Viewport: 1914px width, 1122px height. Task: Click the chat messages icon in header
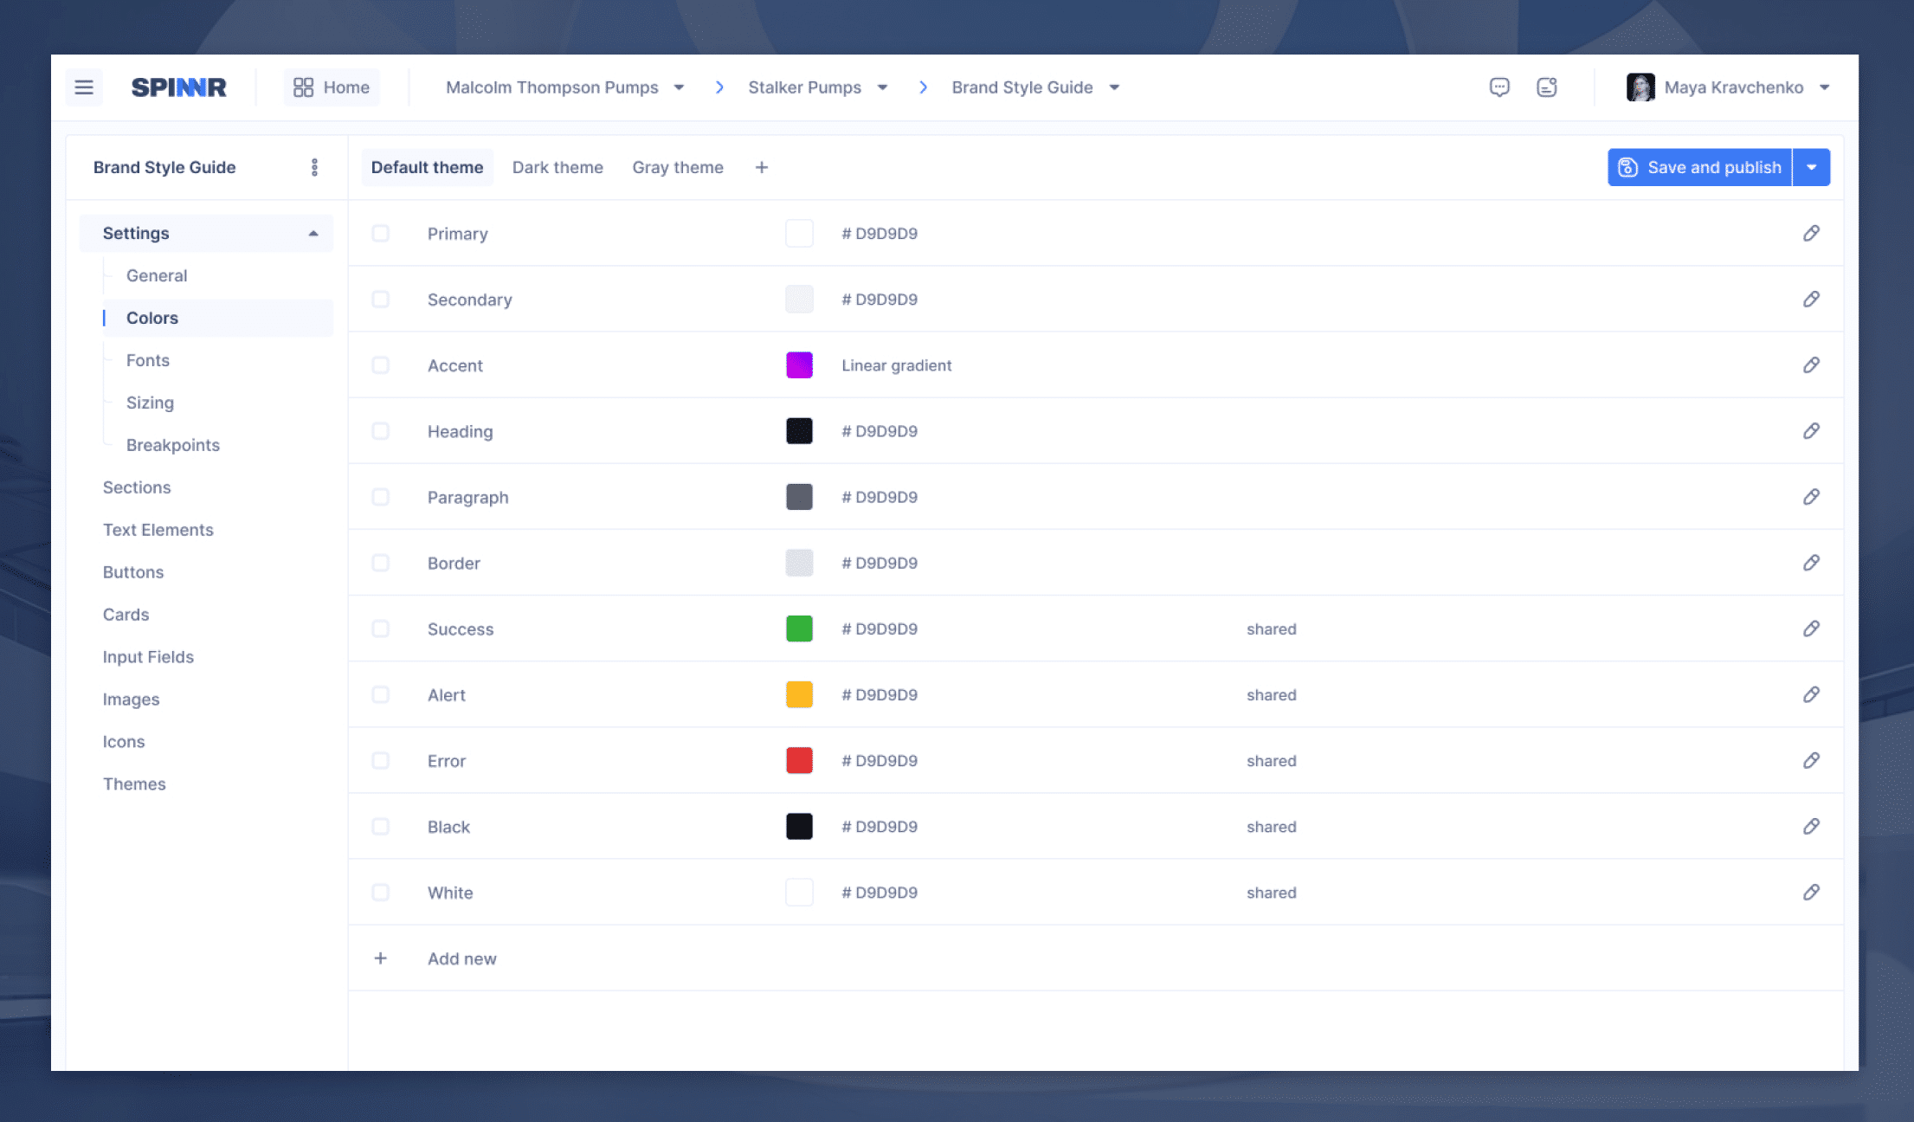pyautogui.click(x=1499, y=87)
